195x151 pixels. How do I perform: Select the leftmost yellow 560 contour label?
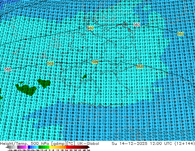(x=90, y=28)
